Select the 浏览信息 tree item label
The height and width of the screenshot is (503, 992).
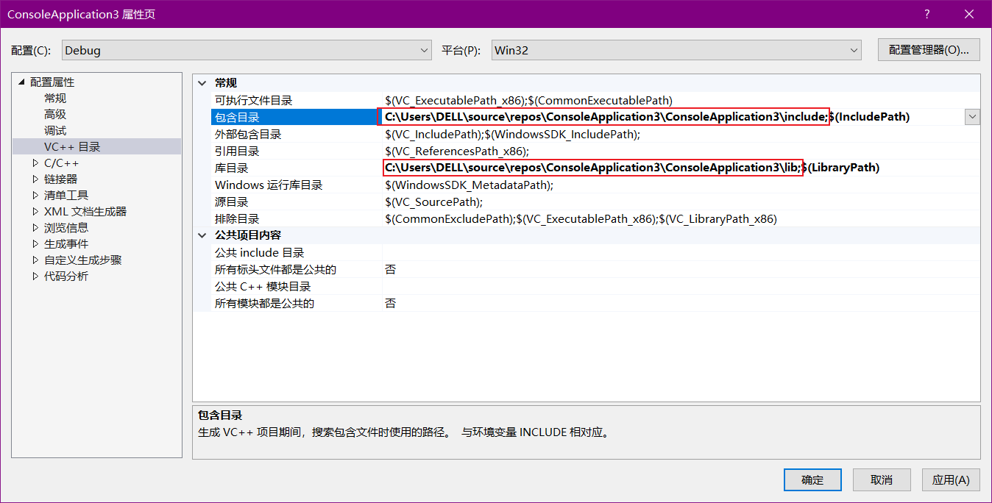point(66,227)
